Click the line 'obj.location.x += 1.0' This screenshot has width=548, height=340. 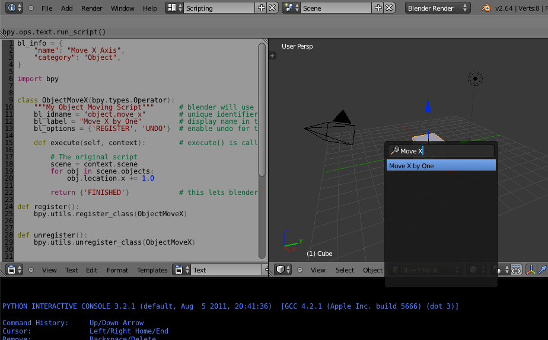coord(110,178)
